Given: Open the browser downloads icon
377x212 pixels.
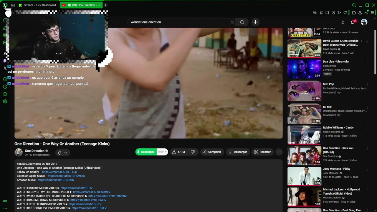Looking at the screenshot, I should [366, 13].
